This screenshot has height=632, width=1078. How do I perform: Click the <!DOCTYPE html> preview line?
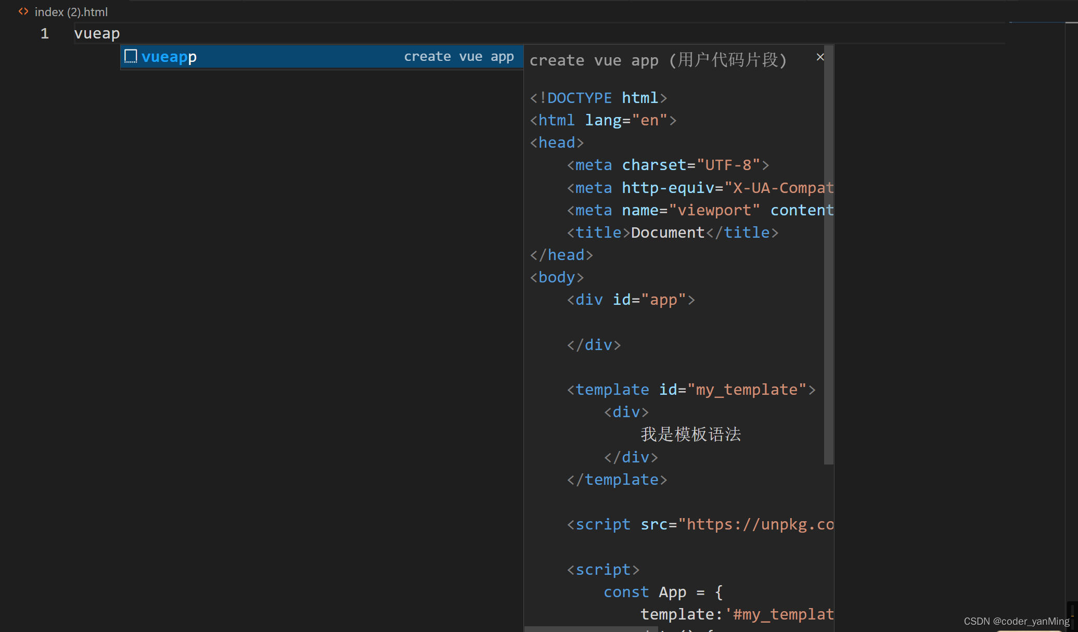[598, 98]
